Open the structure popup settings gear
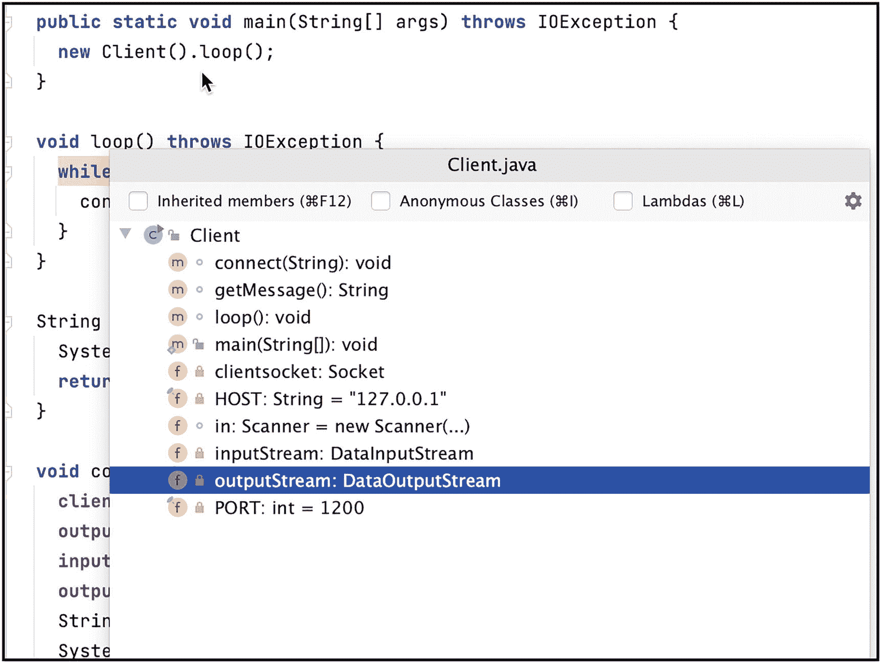The image size is (882, 664). [853, 201]
